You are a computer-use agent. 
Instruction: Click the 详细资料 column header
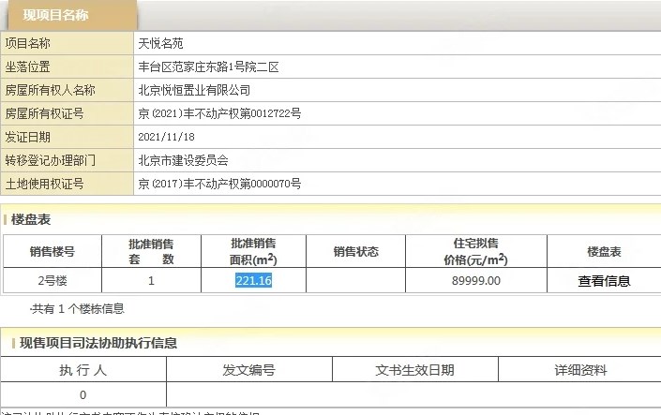[580, 370]
